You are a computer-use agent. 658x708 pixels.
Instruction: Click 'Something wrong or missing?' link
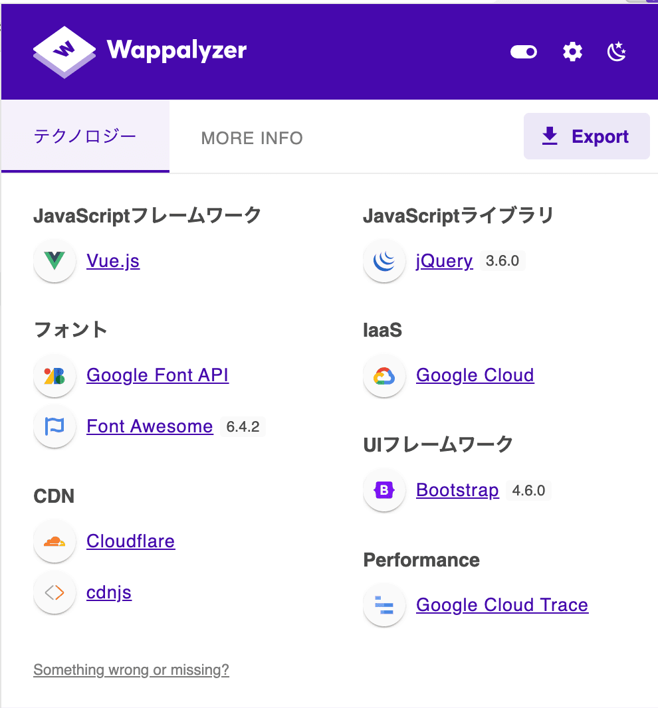(x=131, y=669)
